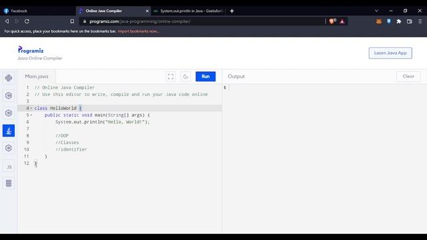This screenshot has width=427, height=240.
Task: Click the class HelloWorld code line
Action: point(58,108)
